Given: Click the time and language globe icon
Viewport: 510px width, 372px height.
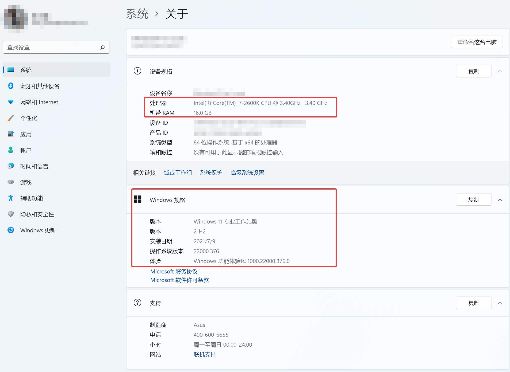Looking at the screenshot, I should pyautogui.click(x=11, y=166).
